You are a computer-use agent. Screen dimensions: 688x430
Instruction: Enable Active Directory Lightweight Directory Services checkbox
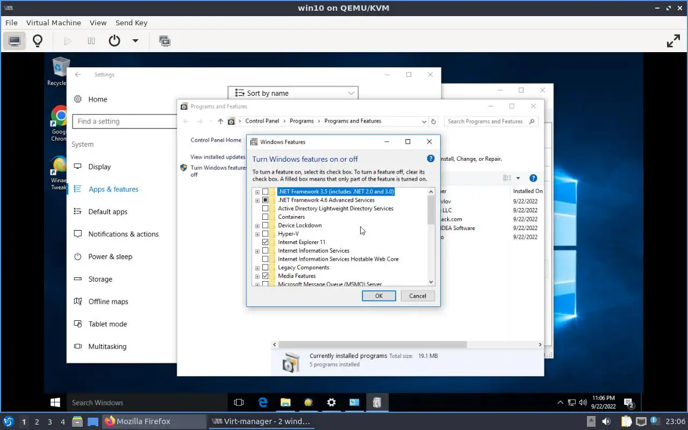pyautogui.click(x=266, y=209)
